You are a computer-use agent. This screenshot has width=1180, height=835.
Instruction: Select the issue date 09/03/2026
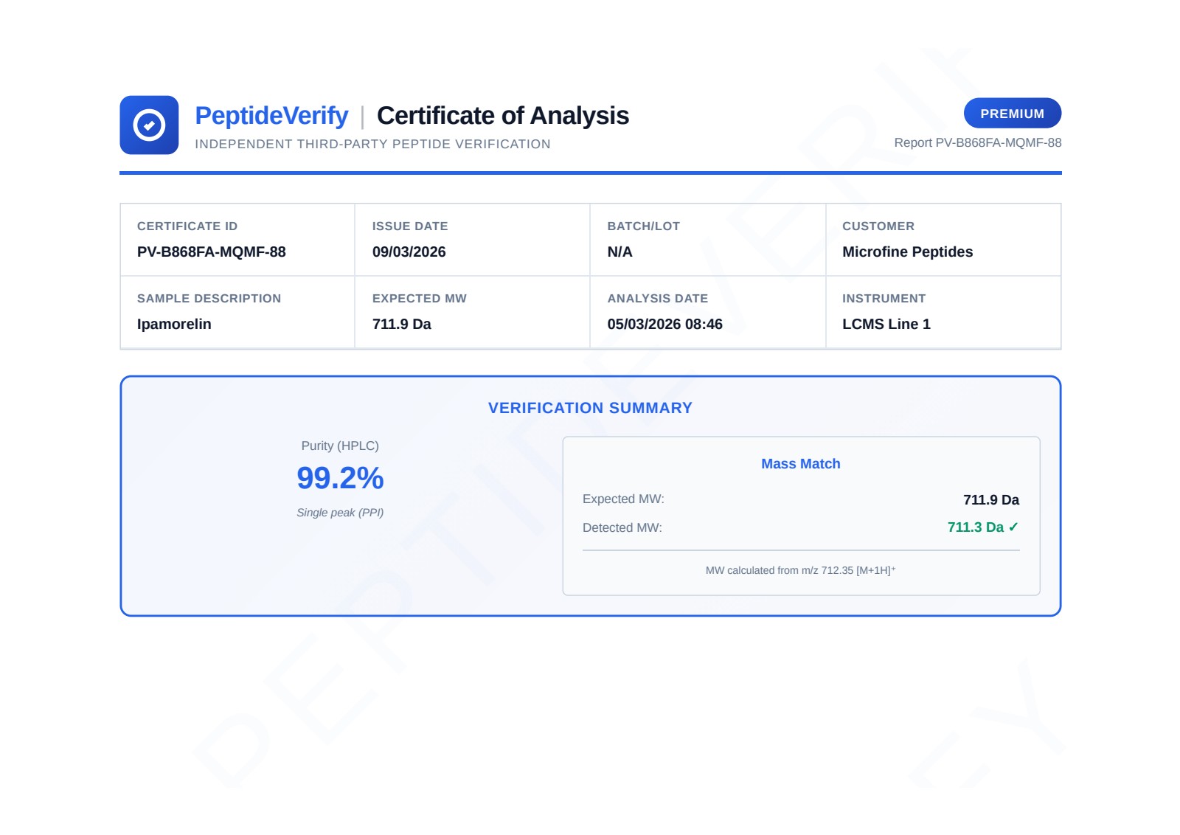(409, 252)
